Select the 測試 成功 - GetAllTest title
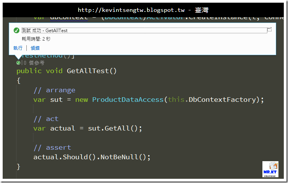This screenshot has height=183, width=288. click(x=45, y=31)
